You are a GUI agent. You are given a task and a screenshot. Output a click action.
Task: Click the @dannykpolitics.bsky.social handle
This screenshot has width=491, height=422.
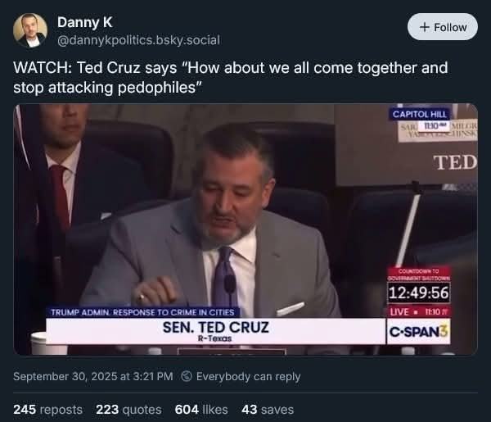[x=138, y=39]
